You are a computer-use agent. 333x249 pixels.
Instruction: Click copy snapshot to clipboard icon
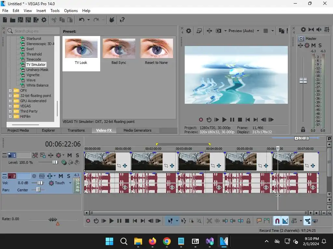coord(281,31)
